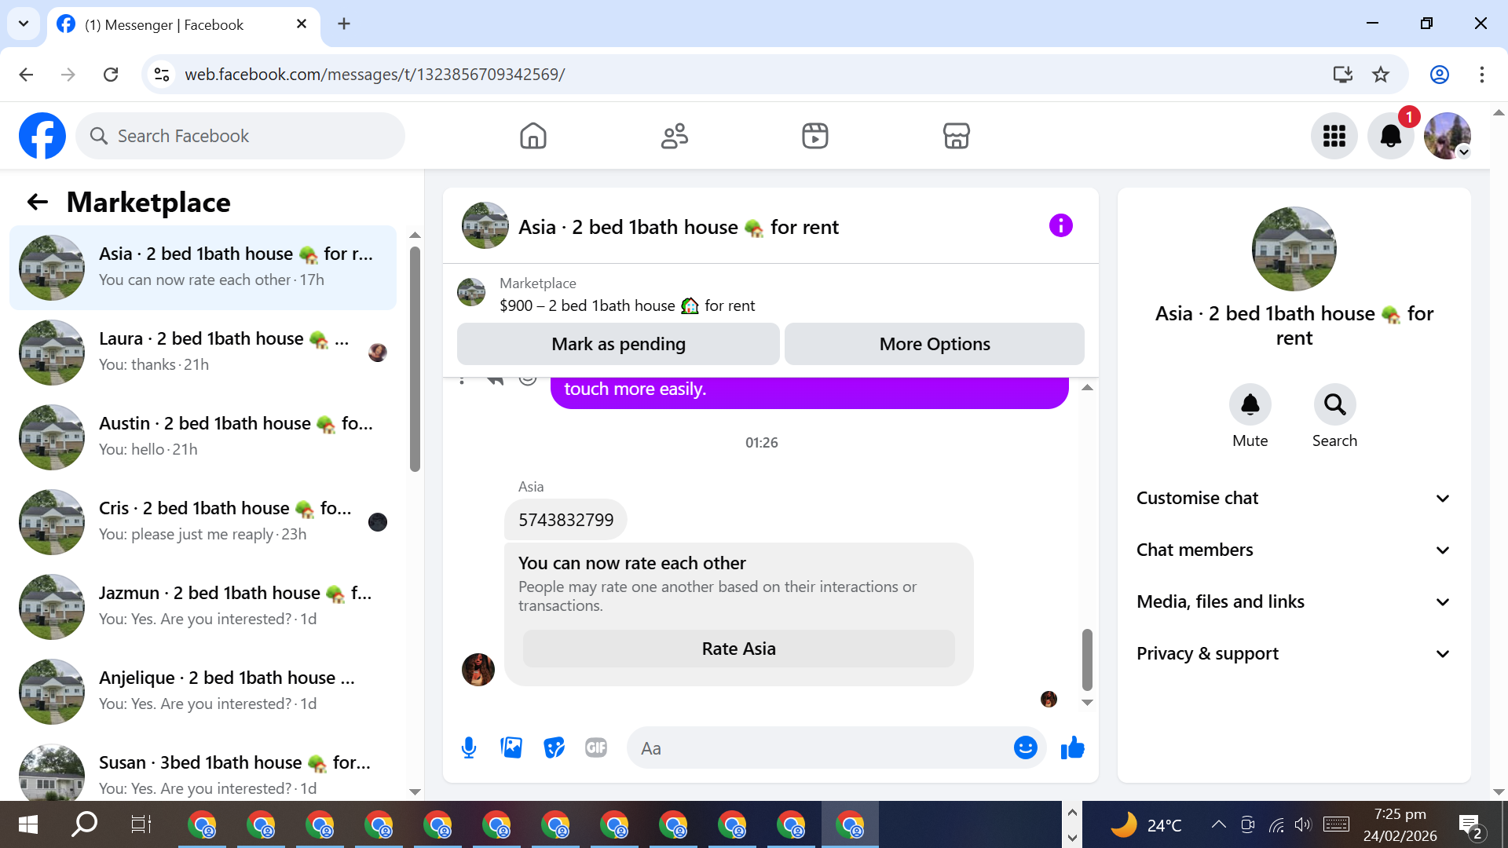Open Facebook menu grid icon

(1334, 136)
